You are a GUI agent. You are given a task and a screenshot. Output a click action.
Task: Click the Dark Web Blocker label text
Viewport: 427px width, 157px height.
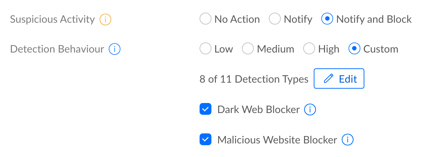pyautogui.click(x=259, y=110)
